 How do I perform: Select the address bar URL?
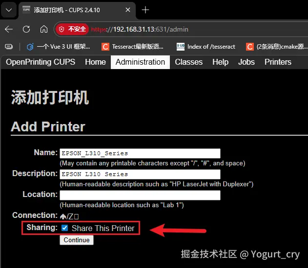pos(140,29)
